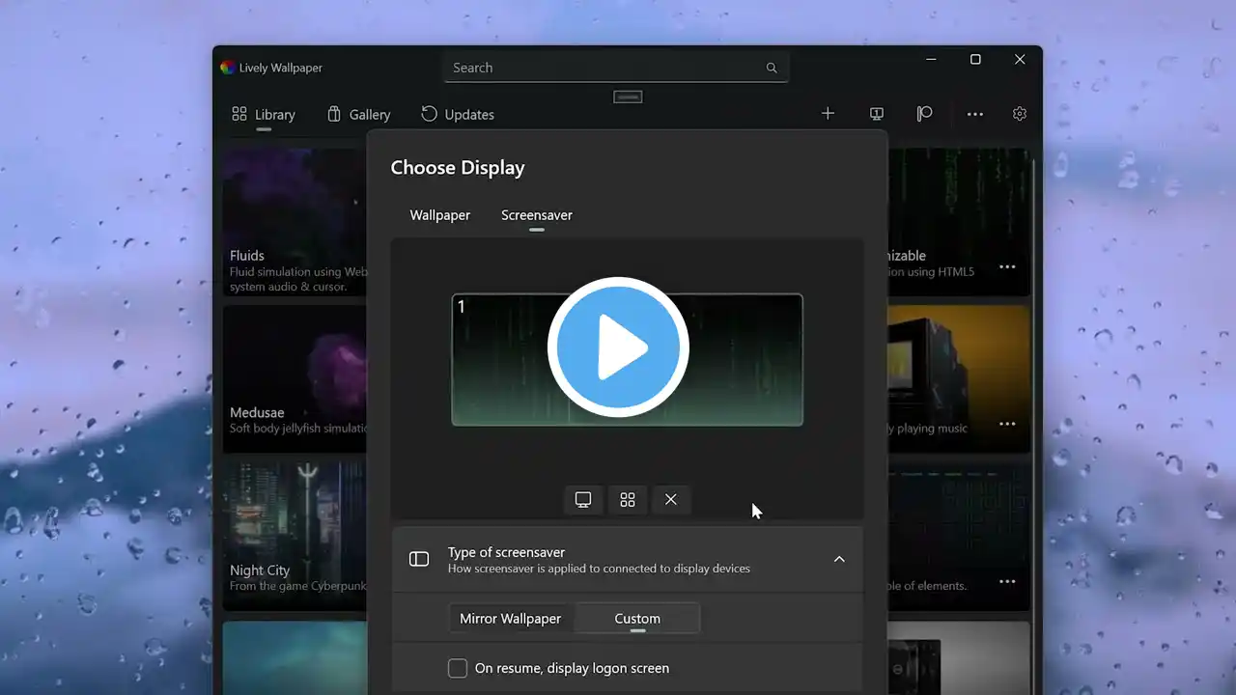Collapse the Type of screensaver section
The image size is (1236, 695).
[839, 559]
